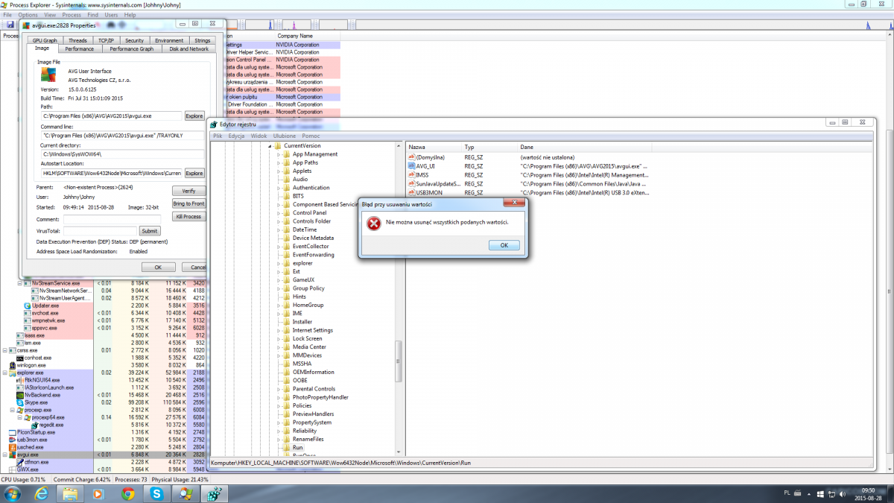Switch to the Strings tab
894x503 pixels.
[202, 40]
